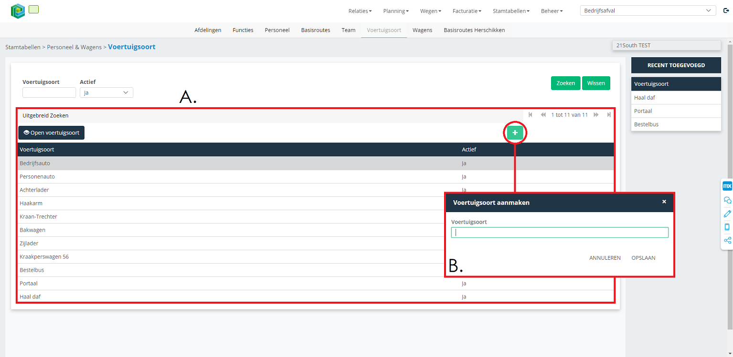Click the Zoeken button
This screenshot has width=733, height=357.
566,83
